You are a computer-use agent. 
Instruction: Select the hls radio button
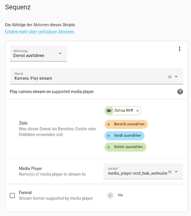click(x=110, y=195)
